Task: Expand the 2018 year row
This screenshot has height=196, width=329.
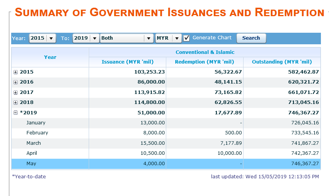Action: point(15,102)
